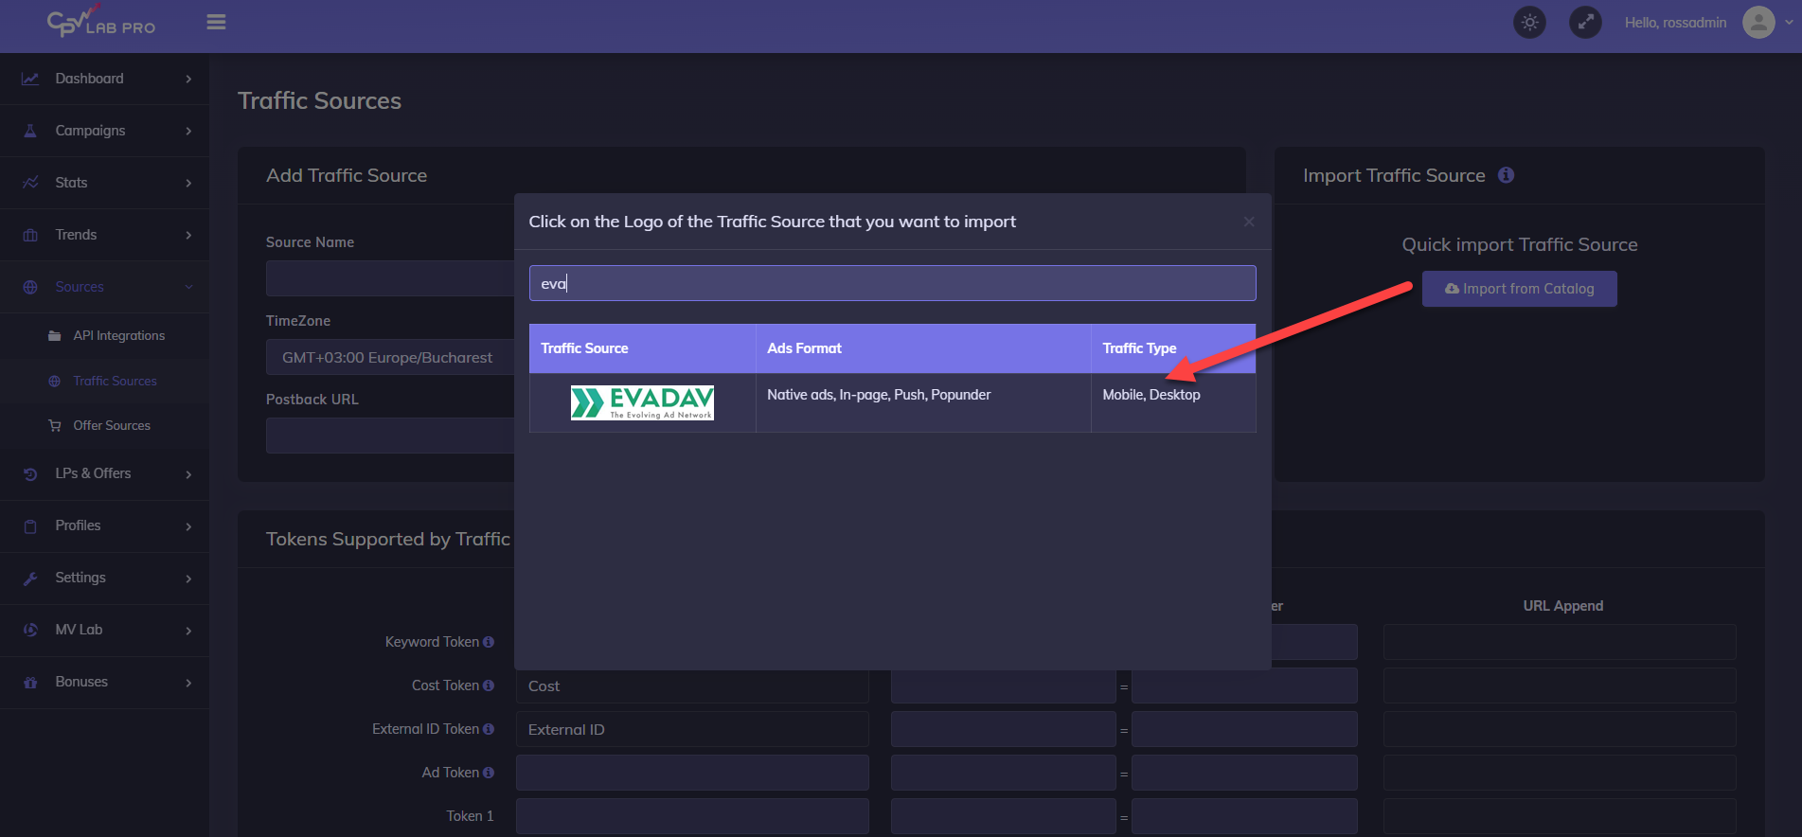Click Import from Catalog button

pyautogui.click(x=1519, y=289)
